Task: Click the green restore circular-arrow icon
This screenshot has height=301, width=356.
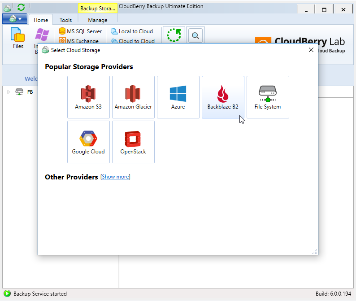Action: pos(174,35)
